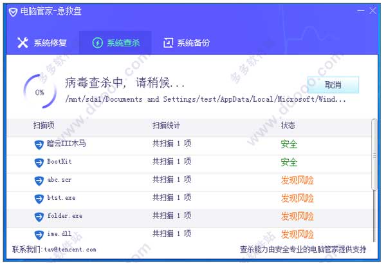Click the scanning file path /mnt/sda1/Documents text

(x=206, y=99)
